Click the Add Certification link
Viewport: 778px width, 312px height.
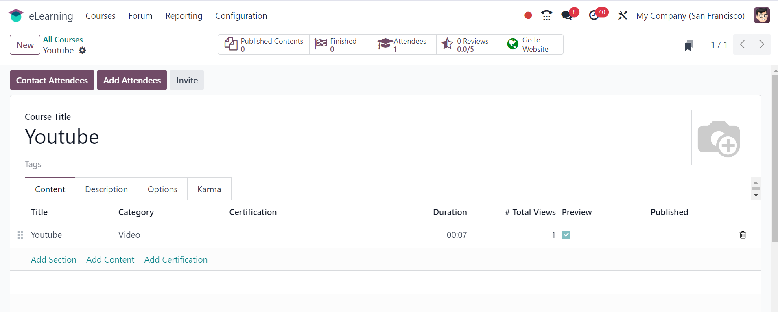click(176, 260)
